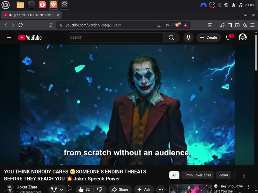Image resolution: width=258 pixels, height=193 pixels.
Task: Open Joker Zhae channel name
Action: [x=27, y=187]
